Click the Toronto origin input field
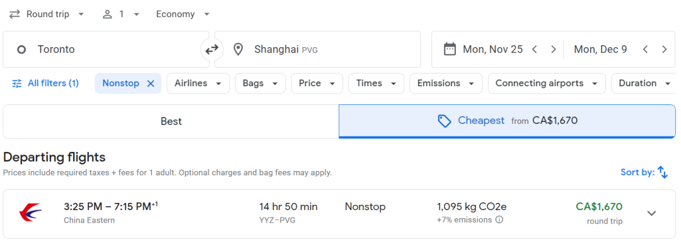The width and height of the screenshot is (681, 242). (x=106, y=50)
